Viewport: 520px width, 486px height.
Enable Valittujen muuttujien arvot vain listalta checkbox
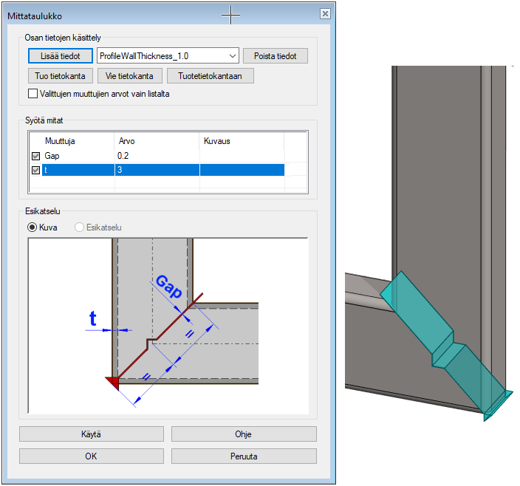click(x=32, y=94)
